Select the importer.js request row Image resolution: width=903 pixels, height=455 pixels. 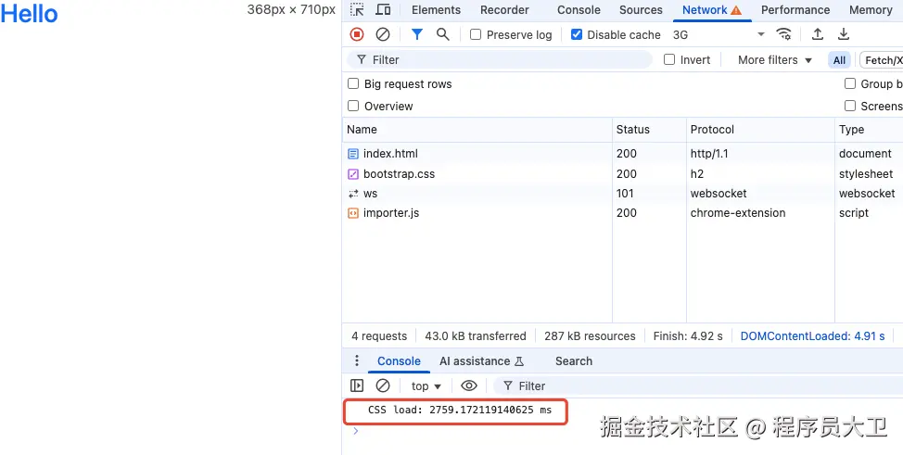click(x=622, y=213)
